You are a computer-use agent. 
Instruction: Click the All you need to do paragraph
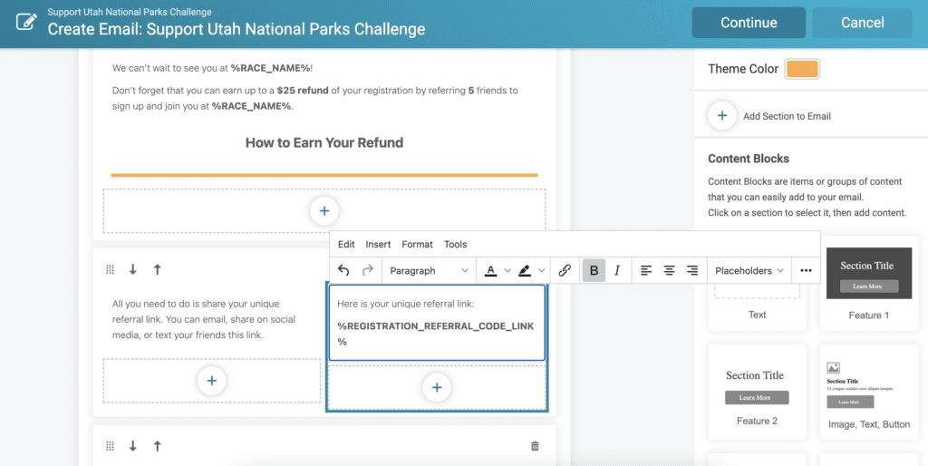click(204, 319)
